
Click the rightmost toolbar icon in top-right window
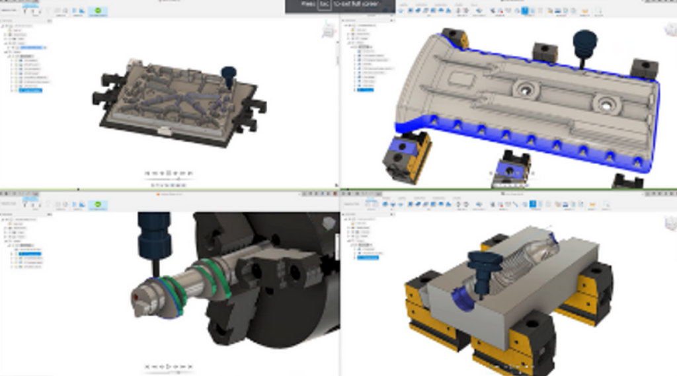[598, 11]
